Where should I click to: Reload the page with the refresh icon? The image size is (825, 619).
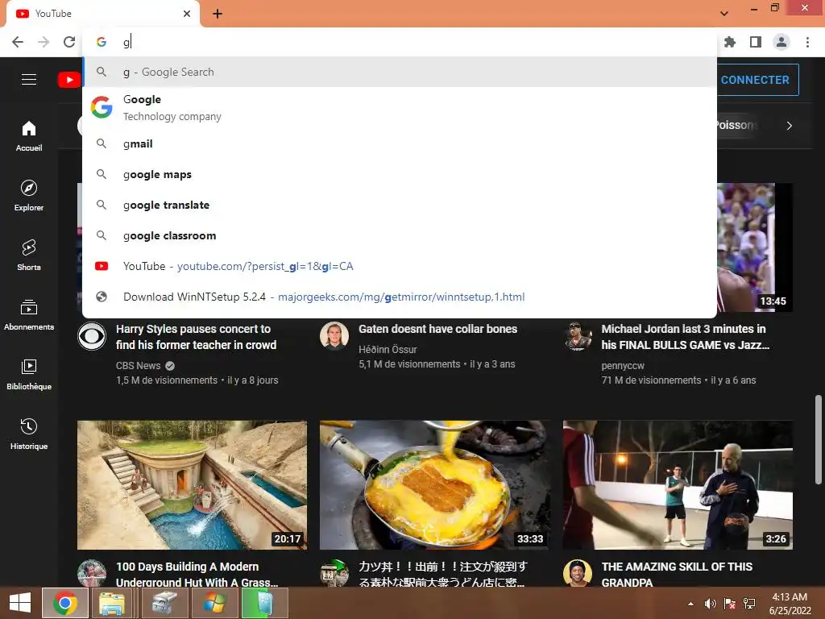pyautogui.click(x=69, y=42)
